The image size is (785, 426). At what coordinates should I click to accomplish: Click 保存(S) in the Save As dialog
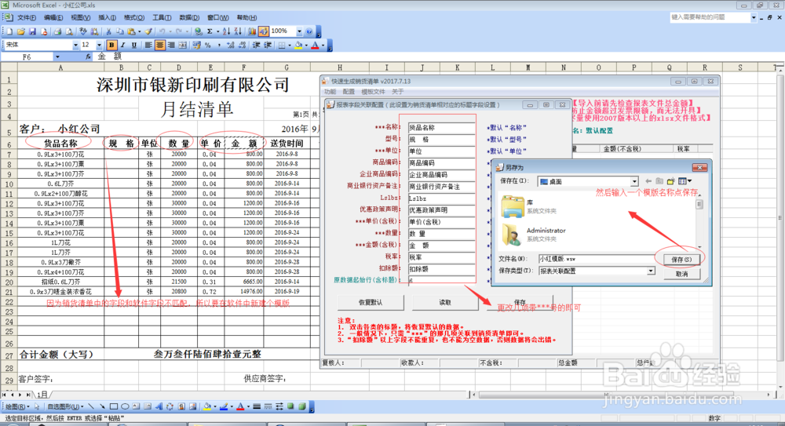pyautogui.click(x=681, y=260)
